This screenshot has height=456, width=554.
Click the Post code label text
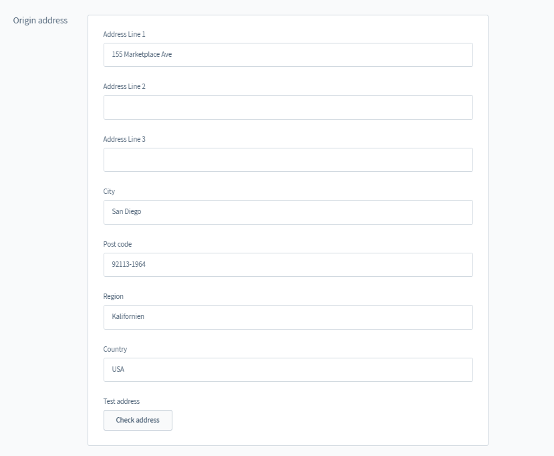pyautogui.click(x=118, y=244)
